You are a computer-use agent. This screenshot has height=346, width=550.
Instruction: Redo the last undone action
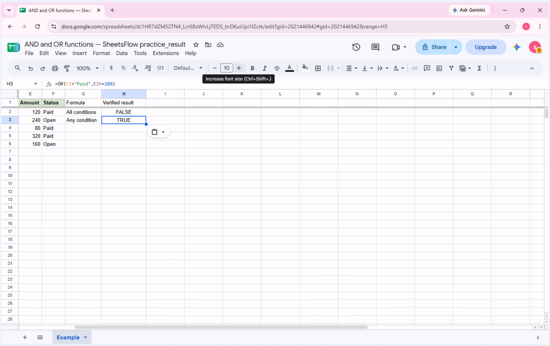[42, 68]
